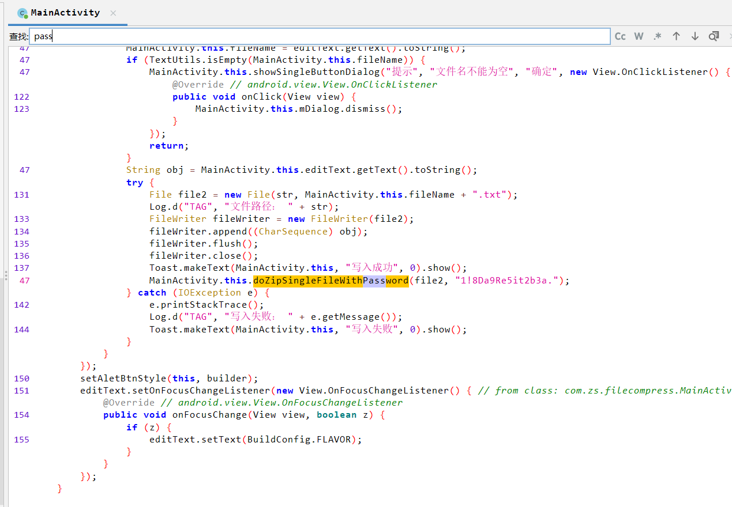Click line number 155 in the gutter
Viewport: 732px width, 507px height.
pos(21,440)
